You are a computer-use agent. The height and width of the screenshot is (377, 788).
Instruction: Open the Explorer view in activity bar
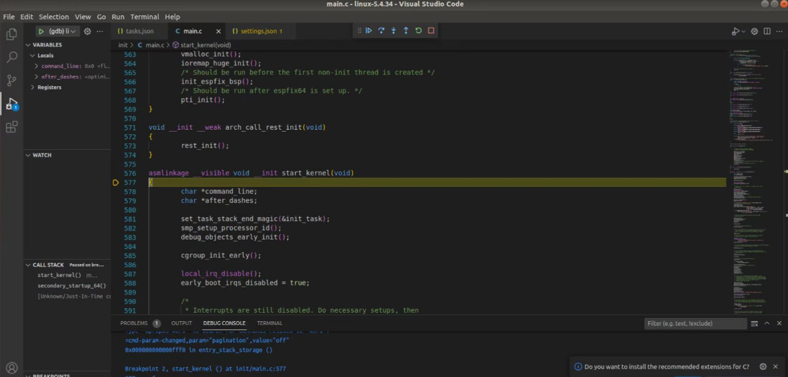12,35
